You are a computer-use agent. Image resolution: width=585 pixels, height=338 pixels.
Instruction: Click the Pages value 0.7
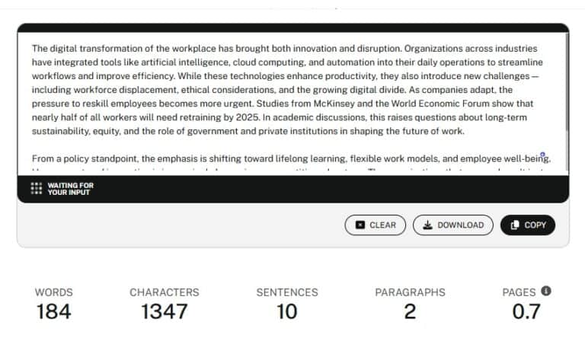click(526, 311)
